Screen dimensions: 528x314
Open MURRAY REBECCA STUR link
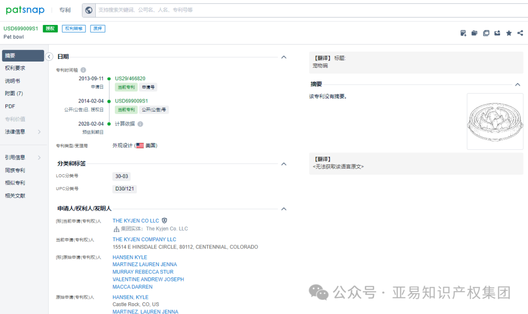point(143,272)
